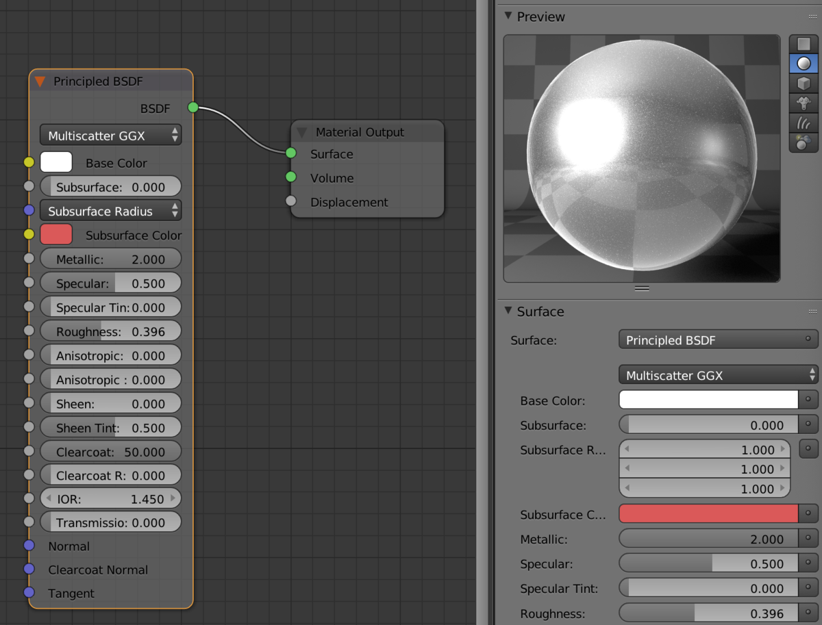Image resolution: width=822 pixels, height=625 pixels.
Task: Click the Volume input socket on Material Output
Action: pos(291,177)
